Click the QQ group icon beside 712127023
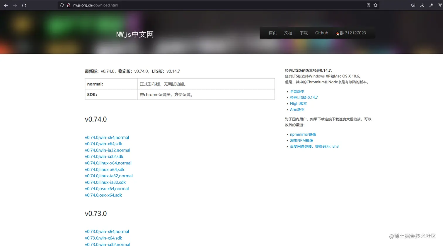443x246 pixels. click(x=338, y=33)
